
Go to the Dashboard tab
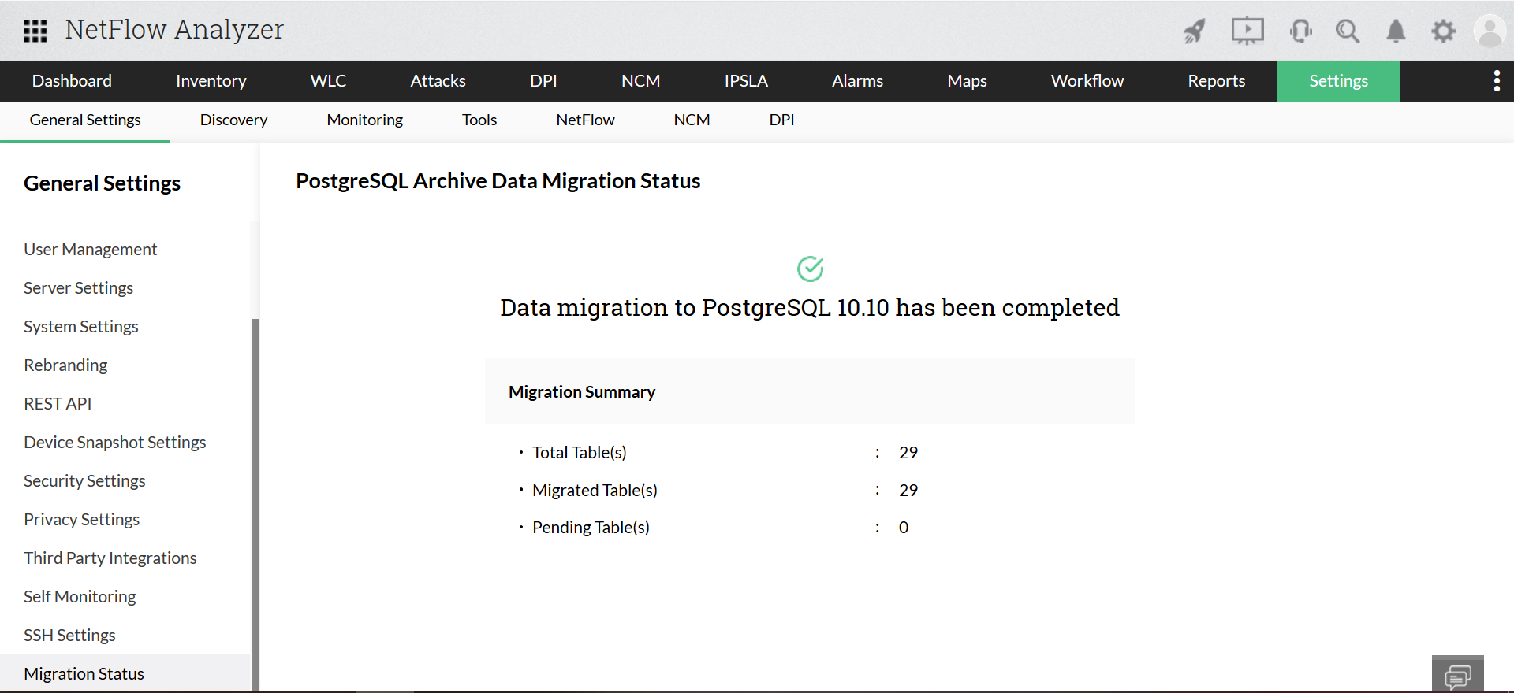pos(72,81)
